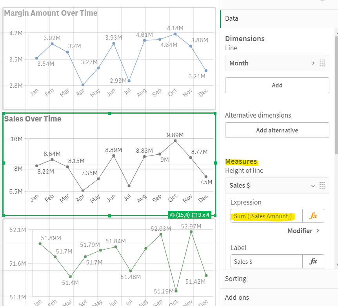The height and width of the screenshot is (306, 338).
Task: Open the Sales $ measure dropdown chevron
Action: pos(313,185)
